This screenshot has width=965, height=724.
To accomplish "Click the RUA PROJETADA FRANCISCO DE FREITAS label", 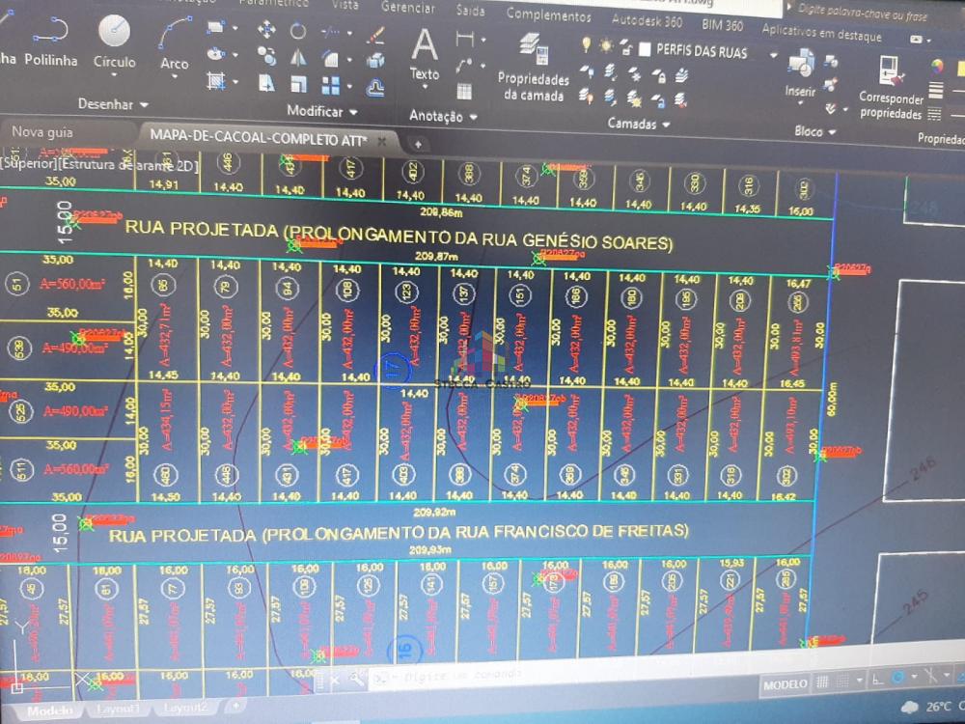I will point(399,533).
